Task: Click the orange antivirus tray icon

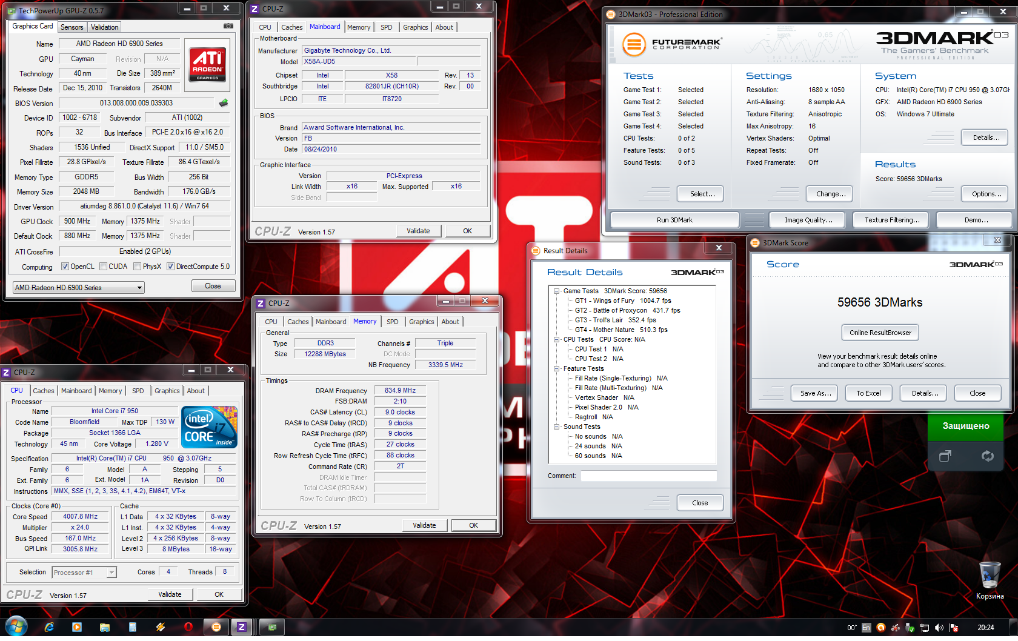Action: coord(881,628)
